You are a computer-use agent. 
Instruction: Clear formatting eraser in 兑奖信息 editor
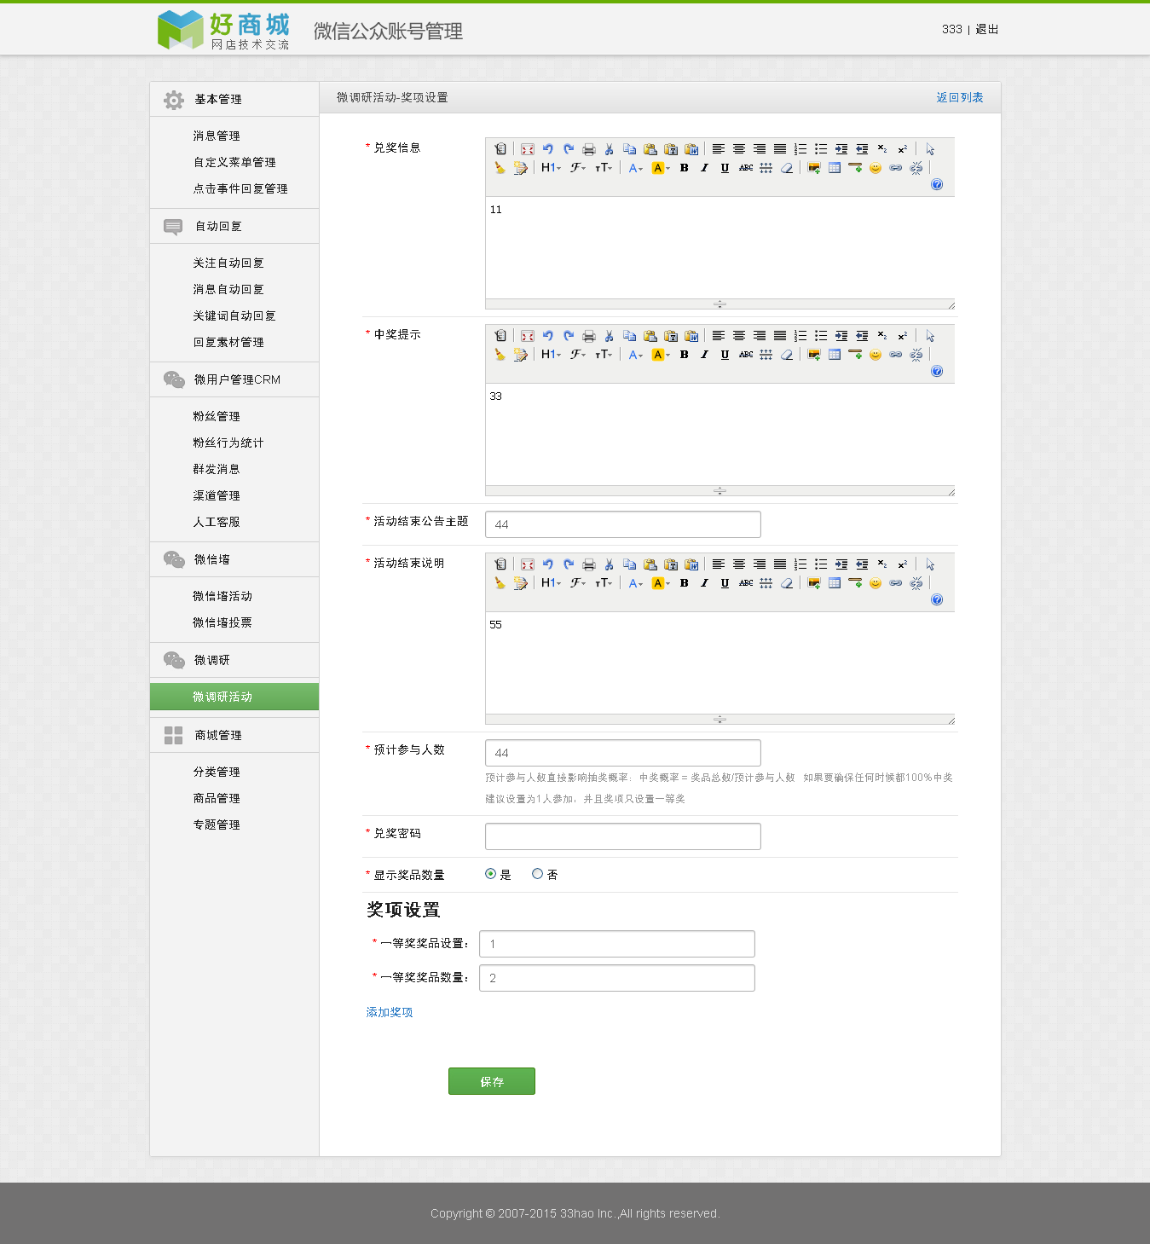tap(787, 168)
